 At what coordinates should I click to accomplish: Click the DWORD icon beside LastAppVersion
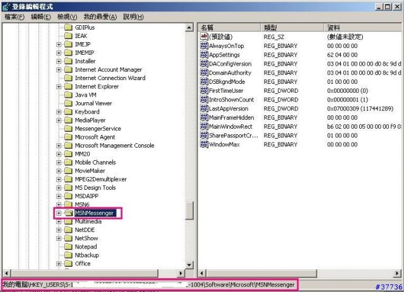[204, 108]
